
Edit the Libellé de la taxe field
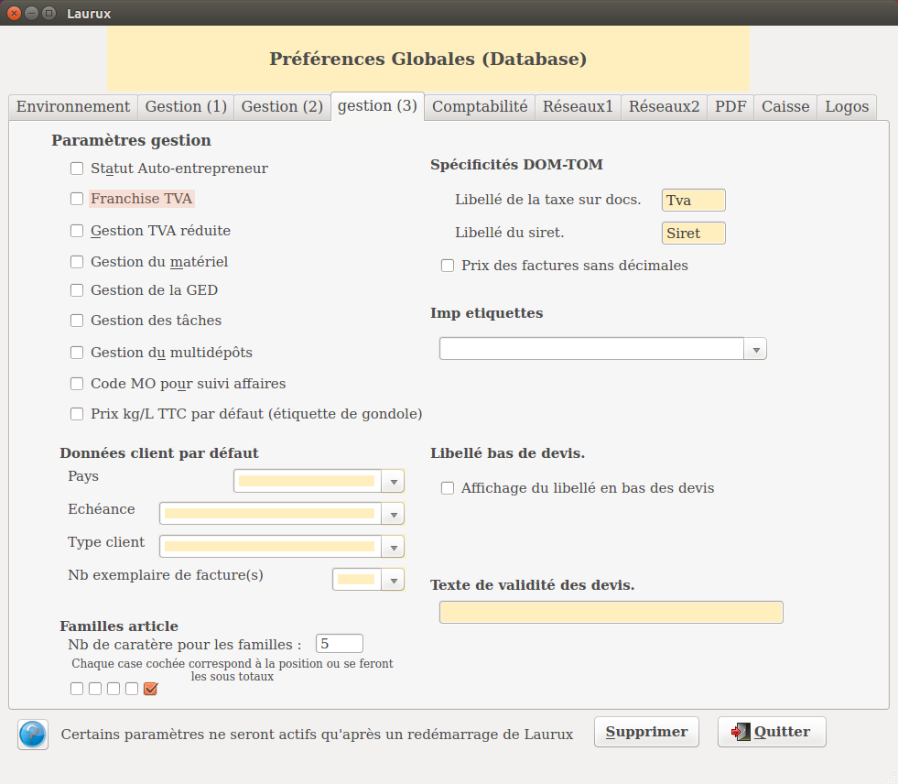[694, 201]
